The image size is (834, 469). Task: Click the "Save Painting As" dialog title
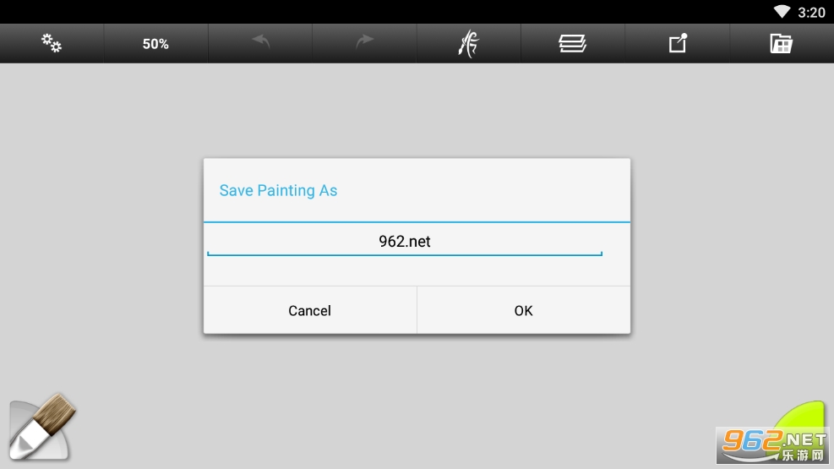278,191
